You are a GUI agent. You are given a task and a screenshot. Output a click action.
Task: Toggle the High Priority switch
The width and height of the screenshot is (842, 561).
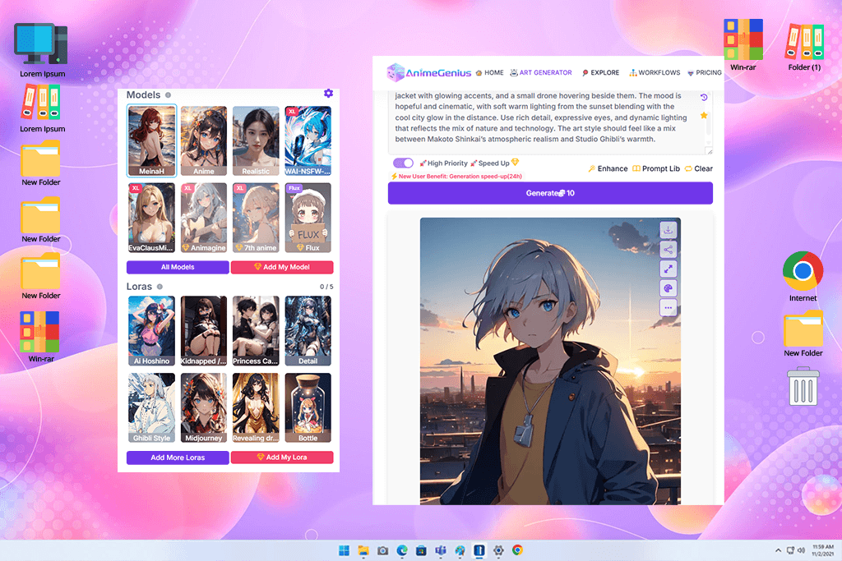click(403, 163)
